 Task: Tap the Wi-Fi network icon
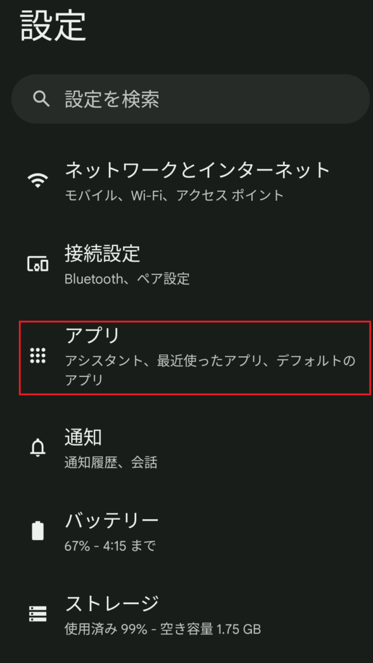point(37,181)
